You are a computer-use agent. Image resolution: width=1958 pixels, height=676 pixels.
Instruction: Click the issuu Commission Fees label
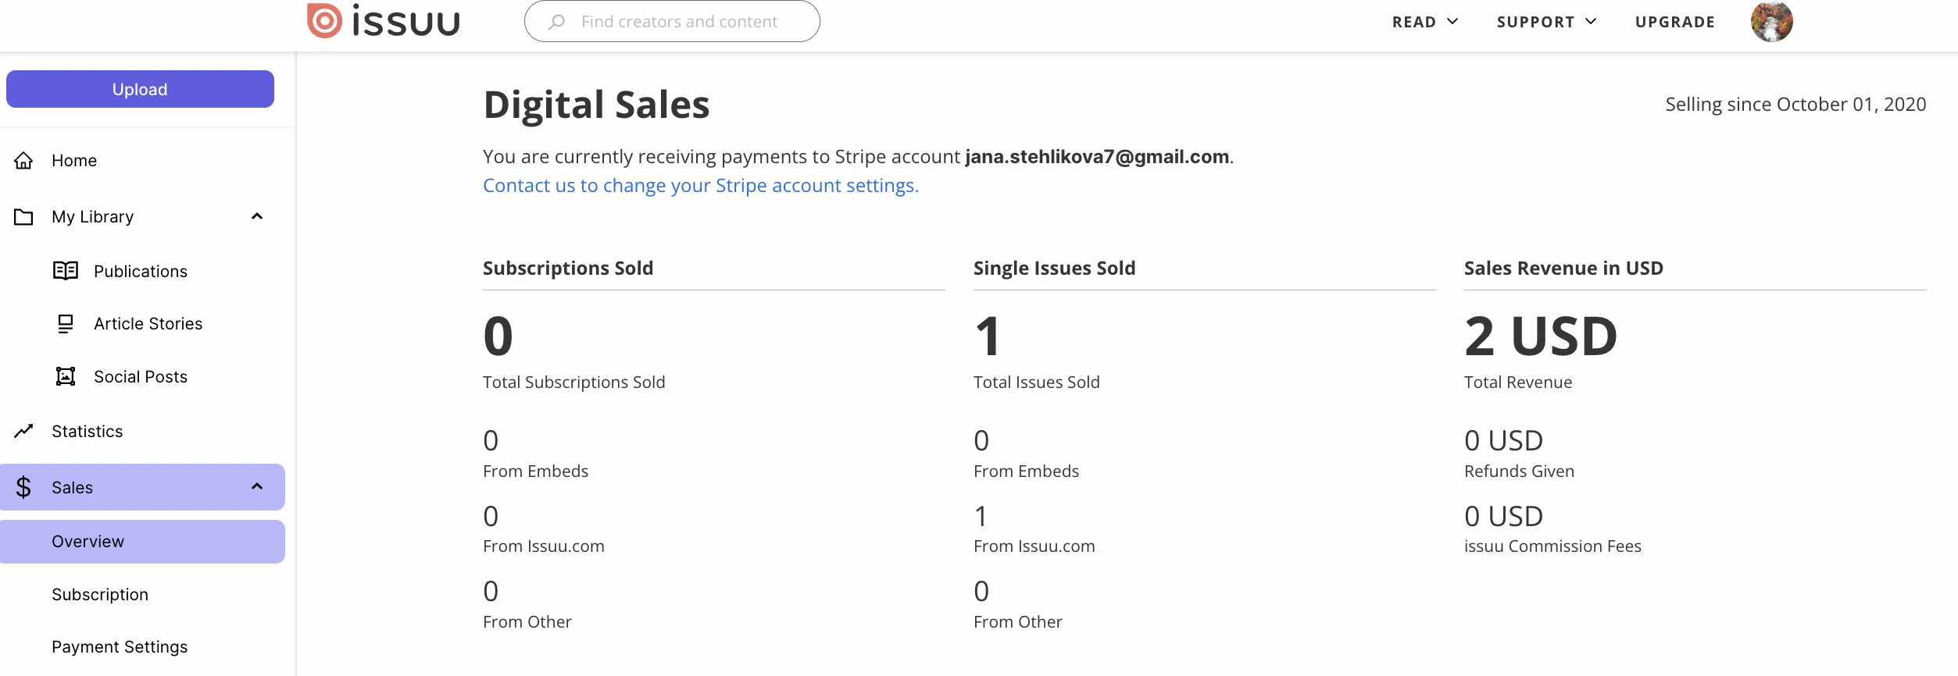point(1552,546)
